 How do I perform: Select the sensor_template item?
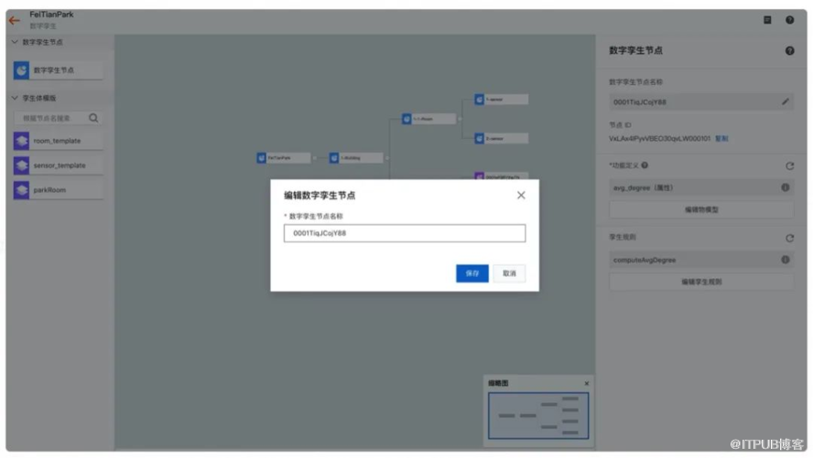58,165
